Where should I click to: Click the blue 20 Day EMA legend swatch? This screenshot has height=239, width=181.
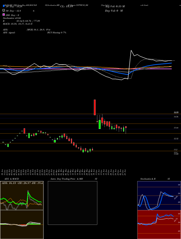tap(4, 6)
